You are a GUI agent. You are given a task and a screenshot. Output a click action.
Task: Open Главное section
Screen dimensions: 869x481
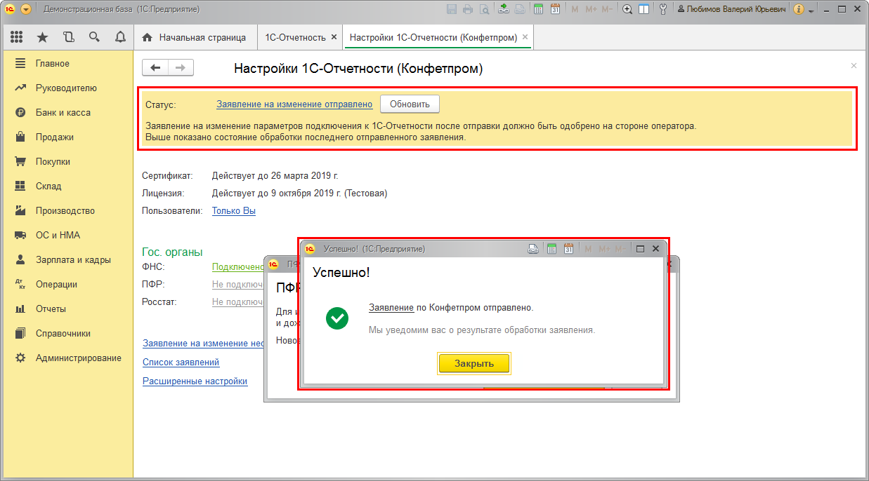(67, 63)
